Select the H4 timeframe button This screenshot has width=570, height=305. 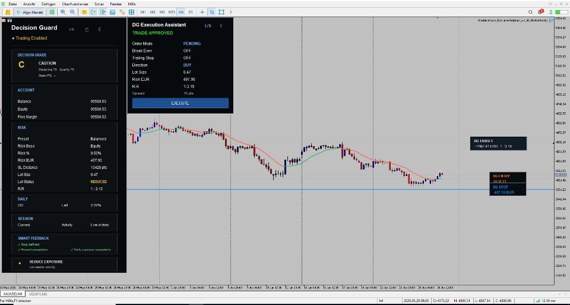[181, 12]
